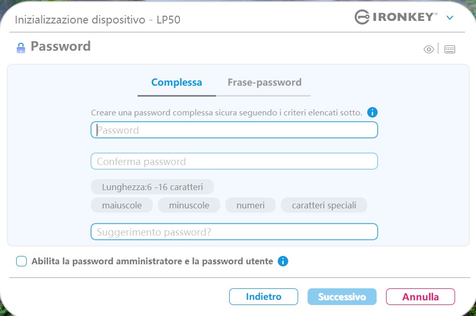Image resolution: width=476 pixels, height=316 pixels.
Task: Focus the Conferma password field
Action: (x=234, y=161)
